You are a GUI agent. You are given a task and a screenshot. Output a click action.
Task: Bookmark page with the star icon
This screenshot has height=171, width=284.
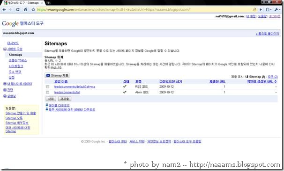tap(33, 9)
